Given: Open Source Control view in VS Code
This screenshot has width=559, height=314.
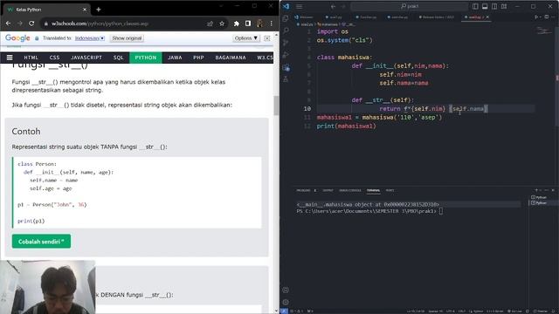Looking at the screenshot, I should [x=286, y=43].
